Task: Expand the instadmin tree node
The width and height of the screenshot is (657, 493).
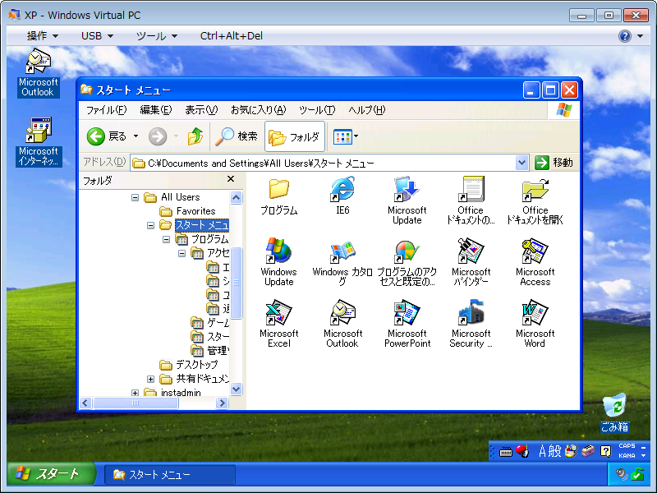Action: pos(136,394)
